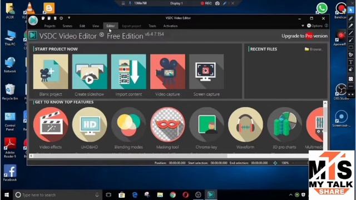Launch Screen capture
The width and height of the screenshot is (356, 200).
[x=206, y=72]
